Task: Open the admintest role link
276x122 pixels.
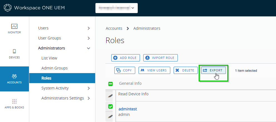Action: click(x=128, y=109)
